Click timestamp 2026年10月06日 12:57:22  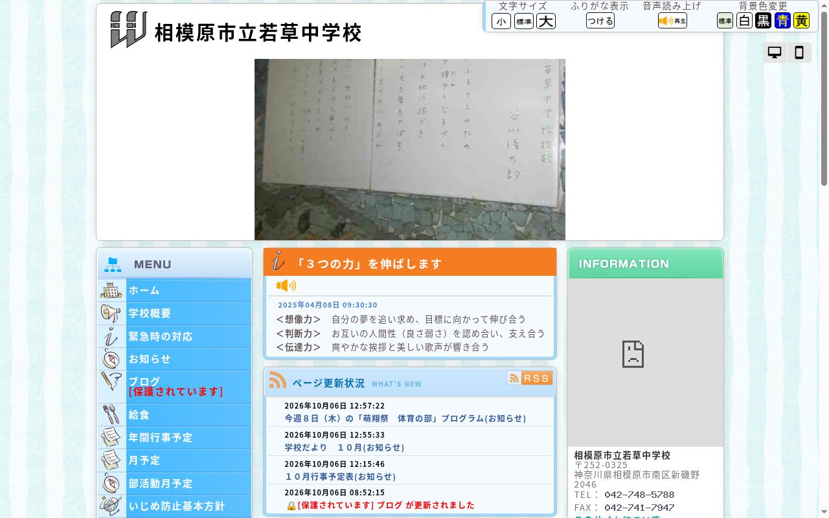[x=335, y=406]
